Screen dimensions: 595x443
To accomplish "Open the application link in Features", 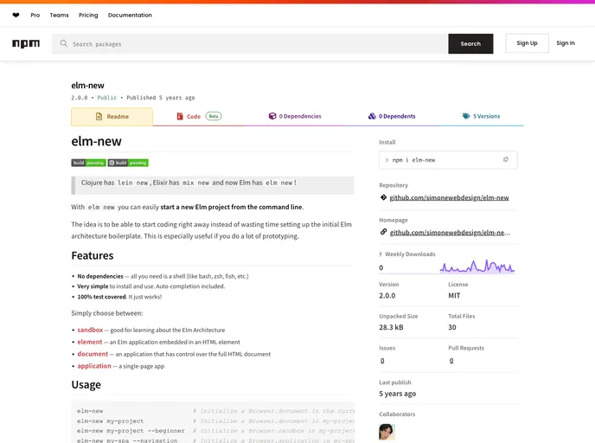I will [94, 366].
